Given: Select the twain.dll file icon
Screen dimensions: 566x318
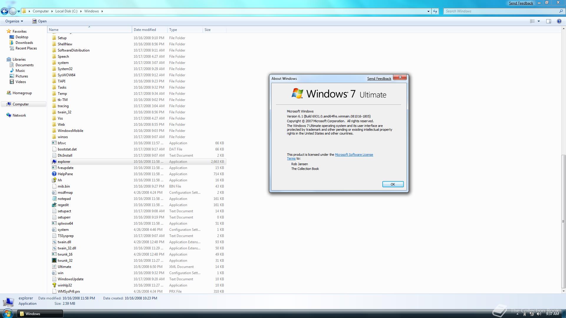Looking at the screenshot, I should pyautogui.click(x=54, y=242).
